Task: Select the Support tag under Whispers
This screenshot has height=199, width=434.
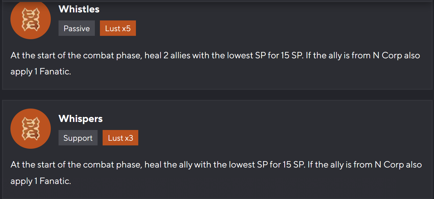Action: point(78,138)
